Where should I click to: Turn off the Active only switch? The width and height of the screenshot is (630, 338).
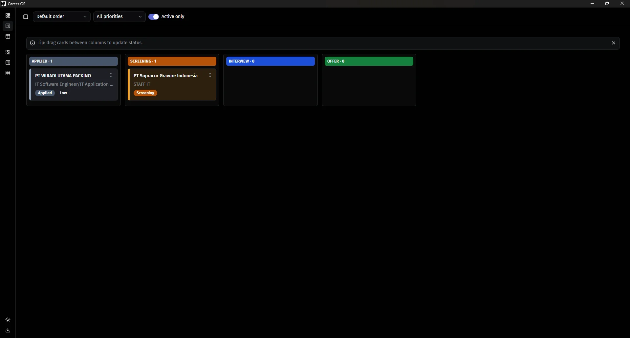[154, 17]
